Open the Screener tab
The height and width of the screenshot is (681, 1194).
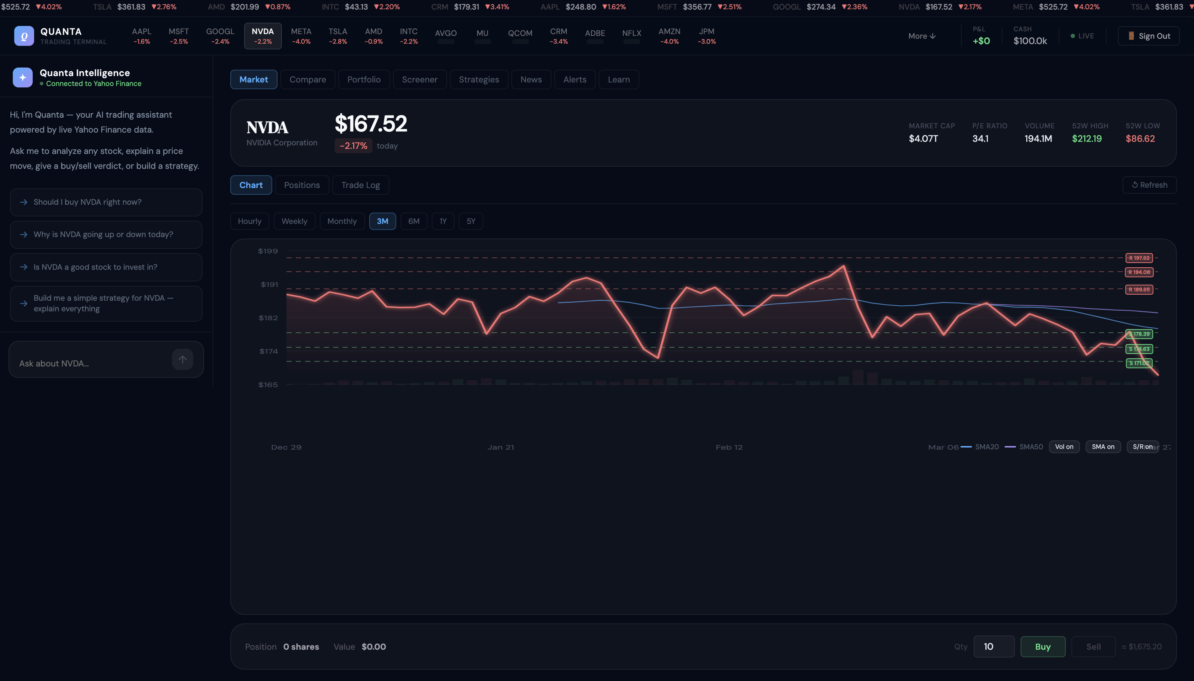[x=419, y=80]
